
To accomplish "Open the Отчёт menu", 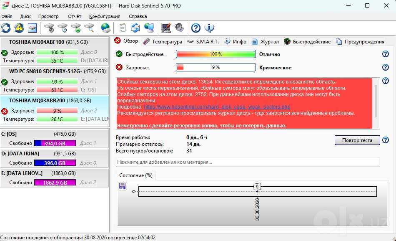I will [75, 16].
